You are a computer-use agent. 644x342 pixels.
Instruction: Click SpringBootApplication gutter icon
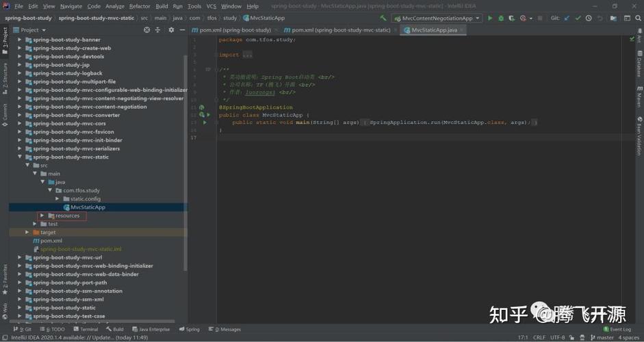pyautogui.click(x=202, y=107)
